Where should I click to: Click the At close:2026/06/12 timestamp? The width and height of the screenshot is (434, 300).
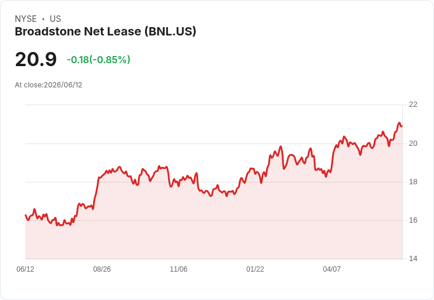click(x=48, y=85)
